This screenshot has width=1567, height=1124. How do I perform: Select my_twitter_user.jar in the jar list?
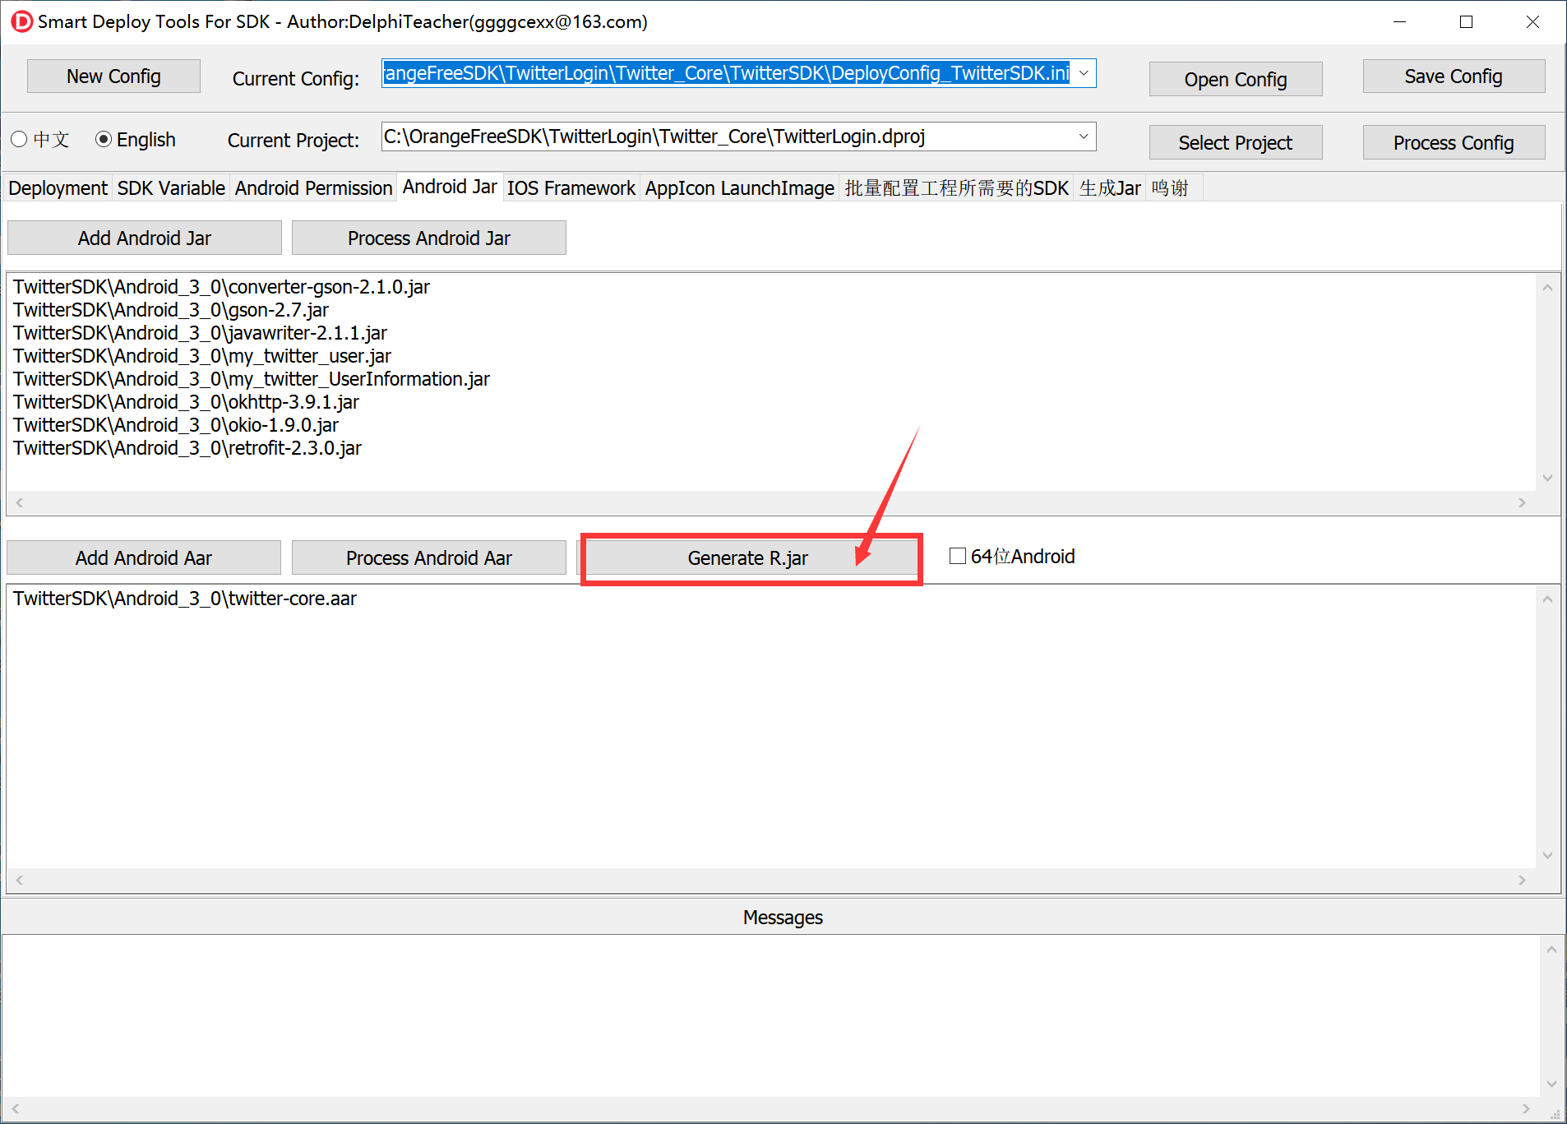click(202, 356)
